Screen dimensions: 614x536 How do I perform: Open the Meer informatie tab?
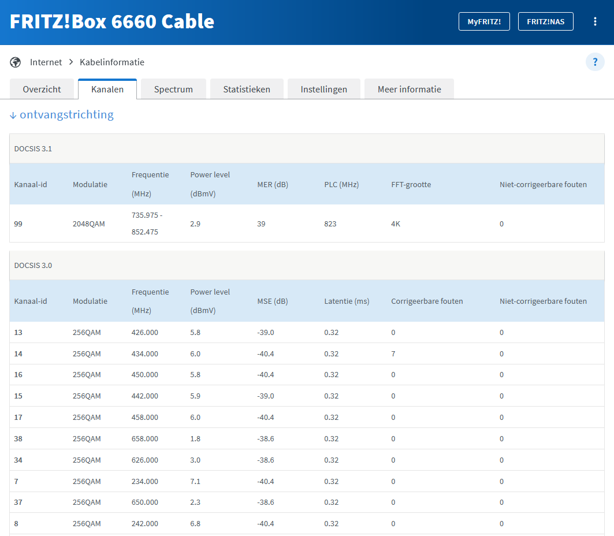(x=409, y=90)
